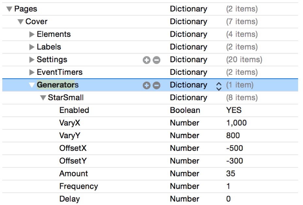Collapse the StarSmall dictionary
This screenshot has width=303, height=205.
tap(42, 97)
